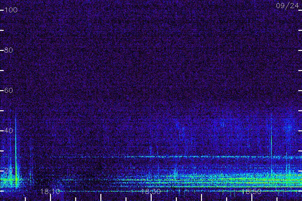Click the 18:30 time label

pos(151,191)
